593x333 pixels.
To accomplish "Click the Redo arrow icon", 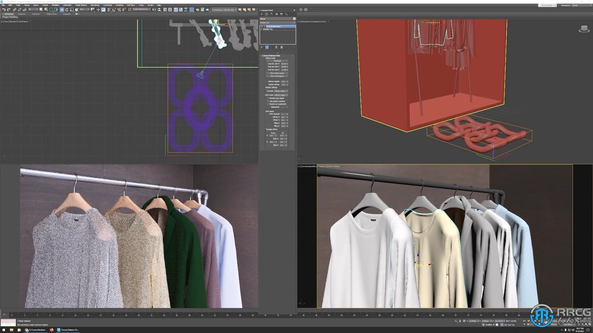I will click(x=9, y=10).
